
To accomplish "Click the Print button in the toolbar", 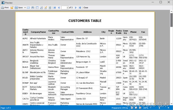I will point(5,7).
